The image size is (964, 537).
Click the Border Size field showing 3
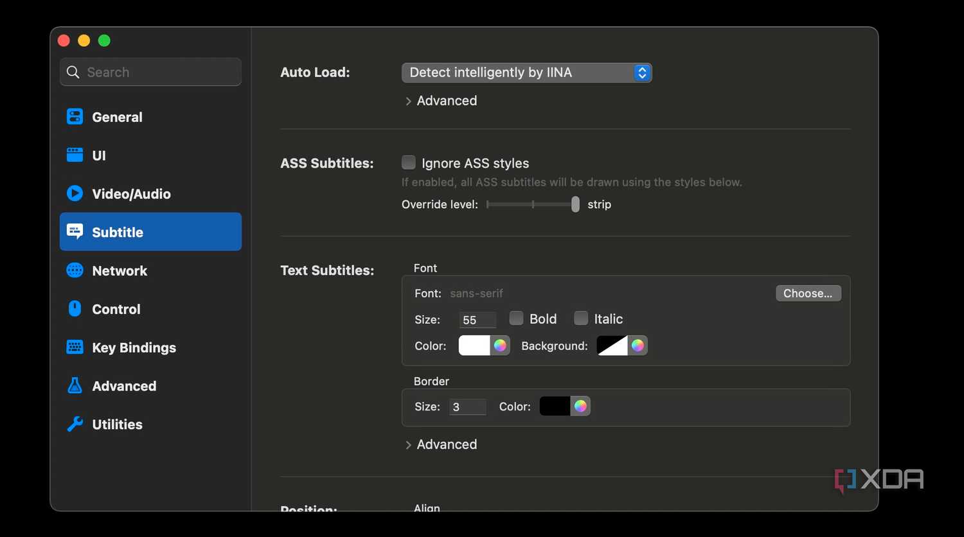(x=467, y=407)
